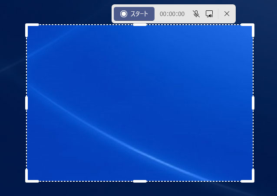Image resolution: width=277 pixels, height=196 pixels.
Task: Click the top-left corner selection handle
Action: coord(27,25)
